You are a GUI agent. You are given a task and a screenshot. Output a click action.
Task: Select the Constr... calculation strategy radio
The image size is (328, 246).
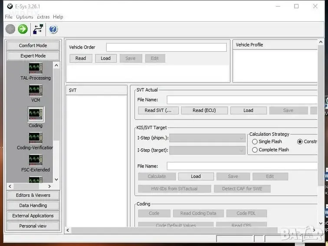[x=300, y=141]
